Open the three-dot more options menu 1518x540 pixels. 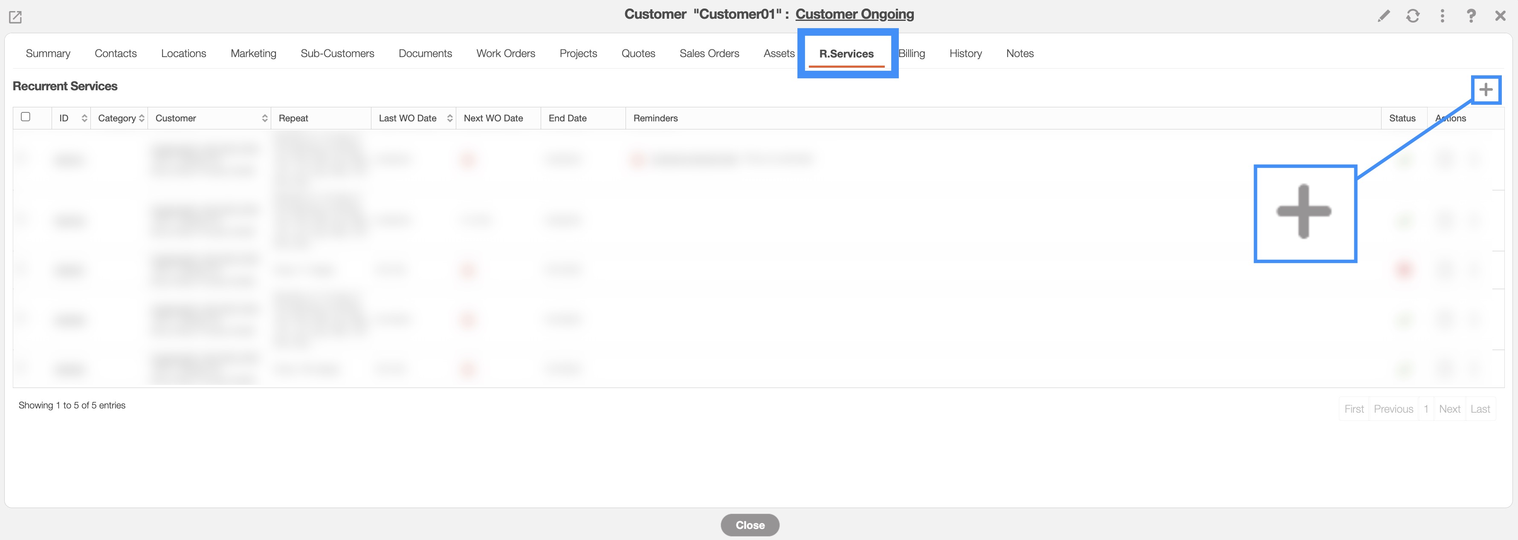(x=1442, y=16)
